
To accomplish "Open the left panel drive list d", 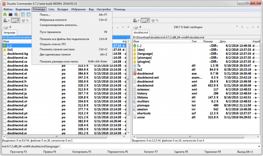I will (x=7, y=27).
